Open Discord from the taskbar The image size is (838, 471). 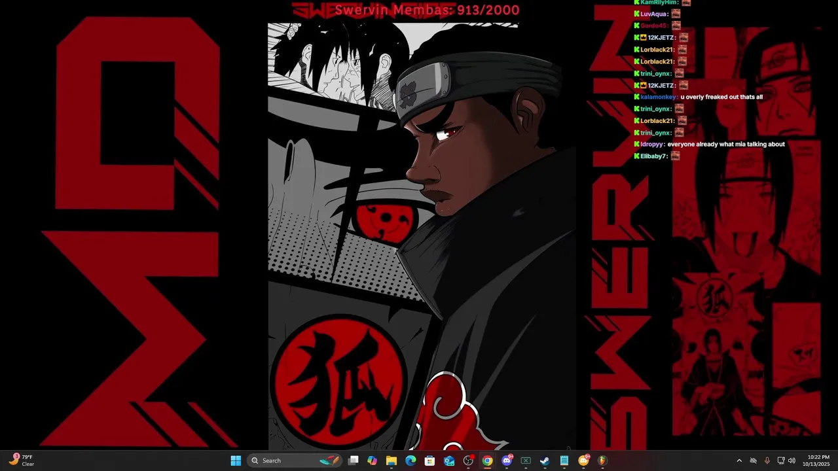click(507, 461)
